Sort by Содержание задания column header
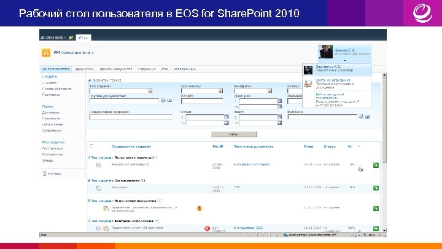Image resolution: width=442 pixels, height=249 pixels. pos(131,146)
